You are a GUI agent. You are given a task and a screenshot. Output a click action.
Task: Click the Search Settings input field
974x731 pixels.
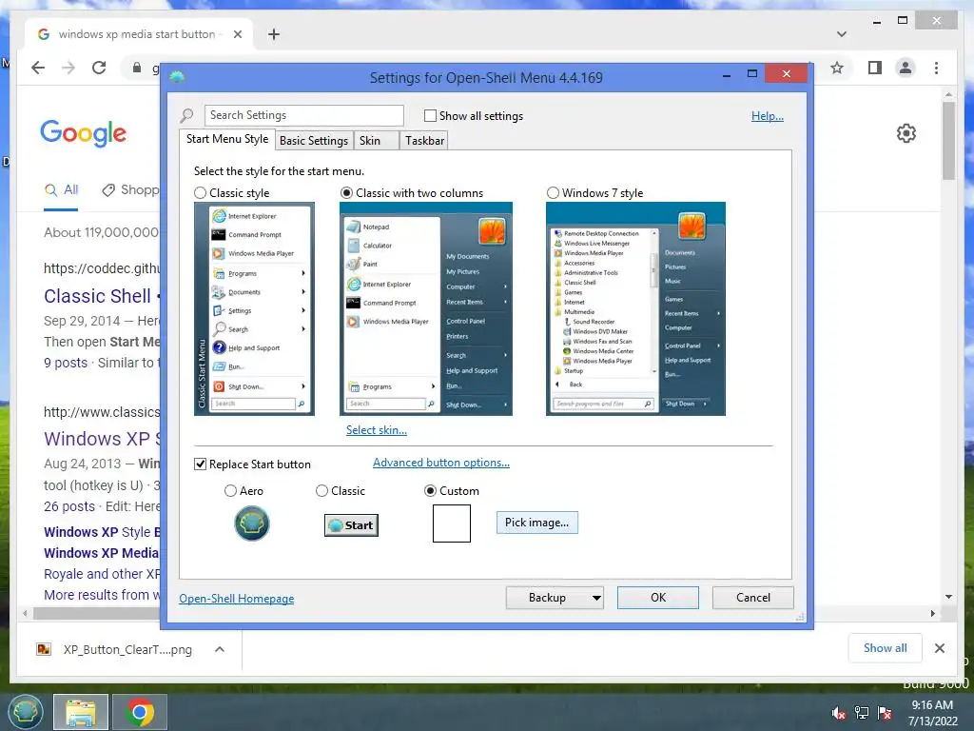pyautogui.click(x=303, y=115)
